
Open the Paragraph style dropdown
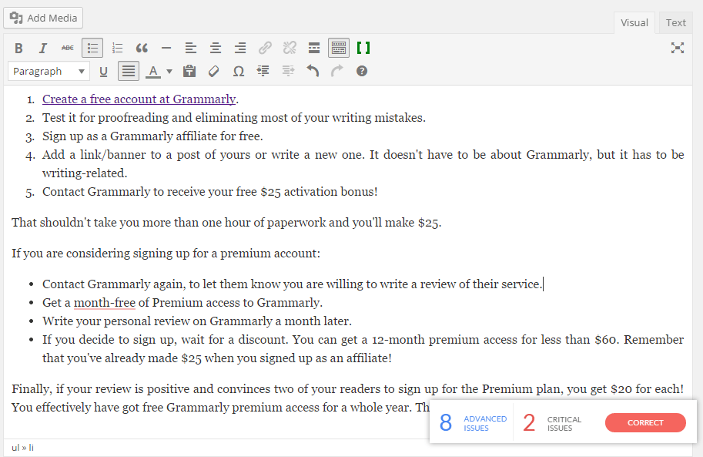48,70
